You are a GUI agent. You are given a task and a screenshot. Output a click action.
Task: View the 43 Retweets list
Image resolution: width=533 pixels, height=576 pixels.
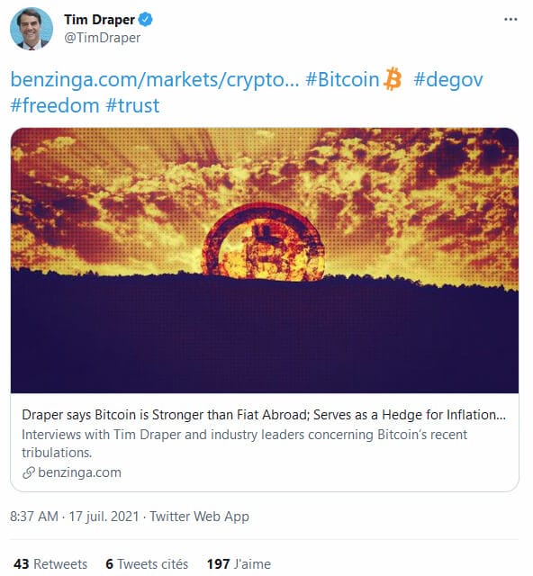[x=50, y=564]
